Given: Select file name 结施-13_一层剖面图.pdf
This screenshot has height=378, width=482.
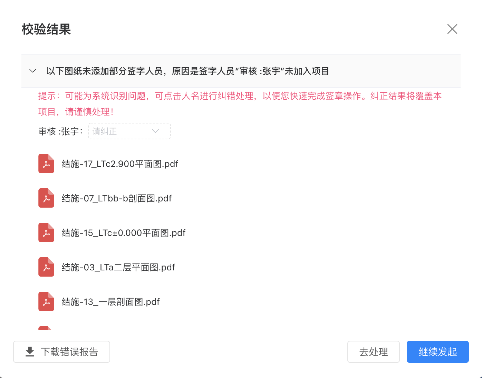Looking at the screenshot, I should pos(111,302).
